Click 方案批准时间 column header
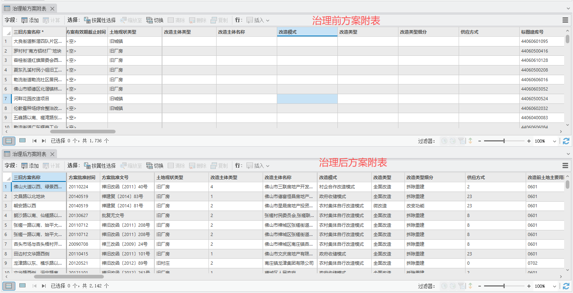 point(83,177)
